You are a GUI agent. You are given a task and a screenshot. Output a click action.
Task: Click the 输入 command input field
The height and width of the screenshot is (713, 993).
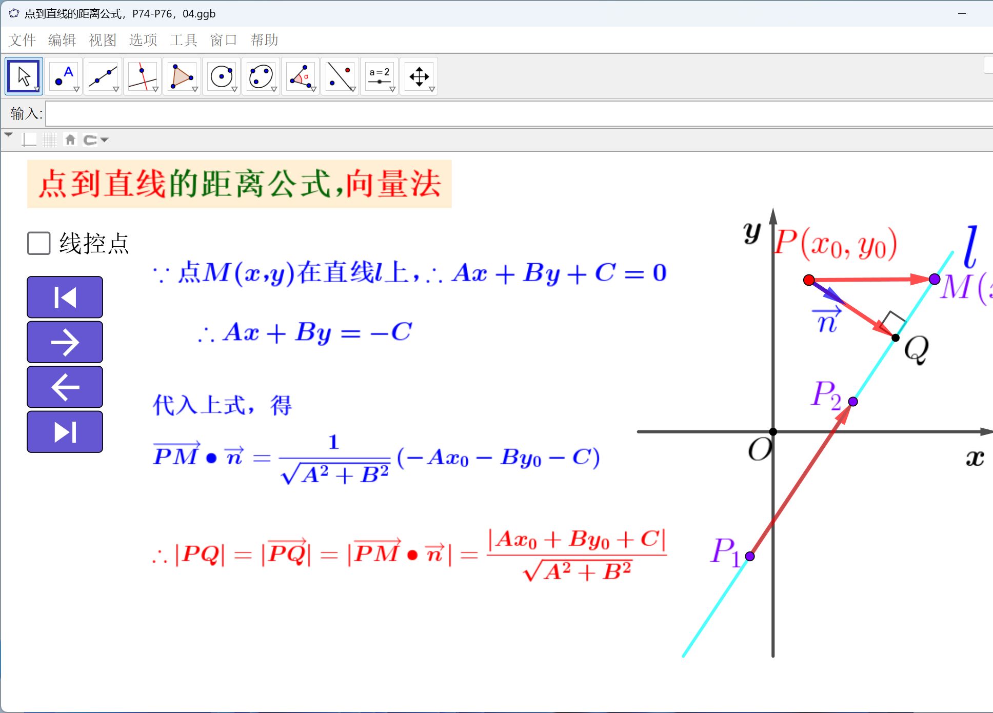click(519, 114)
